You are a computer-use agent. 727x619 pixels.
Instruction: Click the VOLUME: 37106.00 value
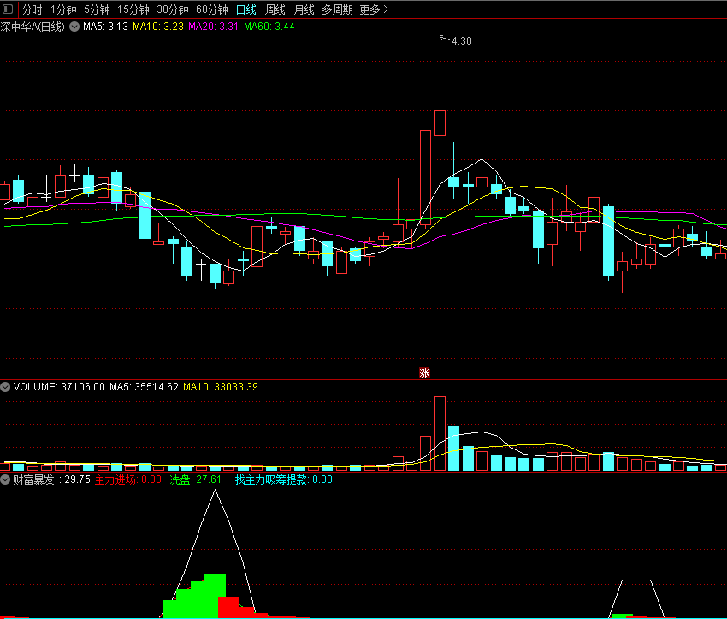pos(59,387)
